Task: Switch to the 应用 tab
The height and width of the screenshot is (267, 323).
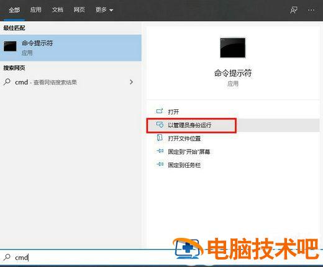Action: click(x=36, y=10)
